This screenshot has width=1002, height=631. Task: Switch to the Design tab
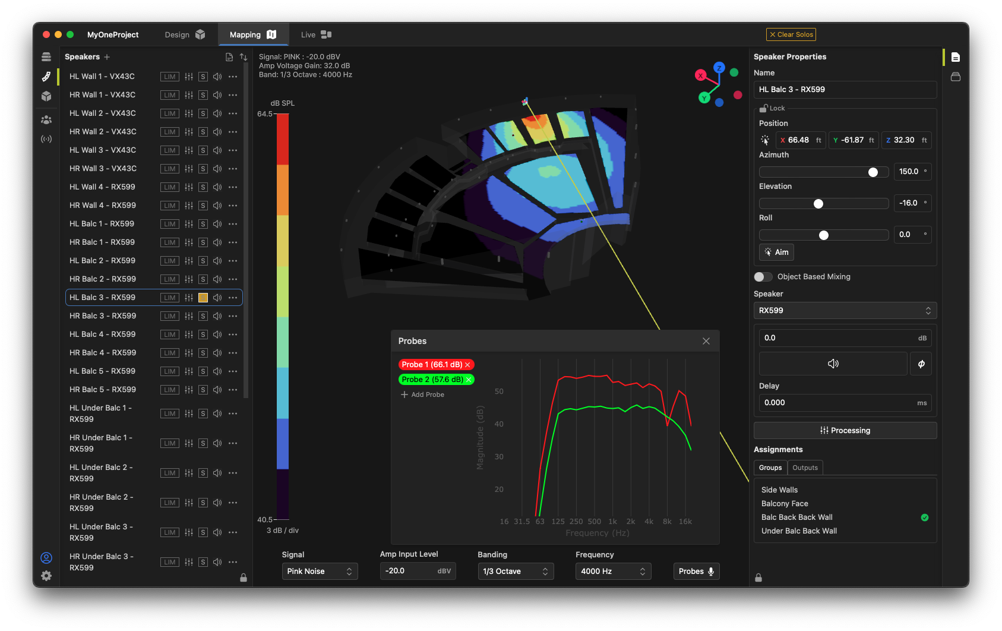point(184,34)
